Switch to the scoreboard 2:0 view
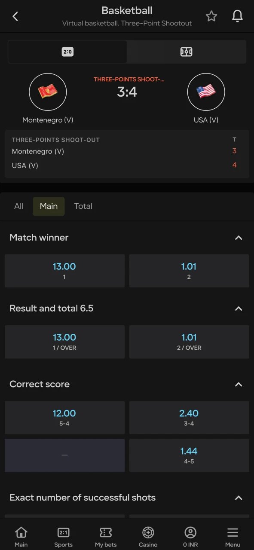254x550 pixels. (x=67, y=52)
